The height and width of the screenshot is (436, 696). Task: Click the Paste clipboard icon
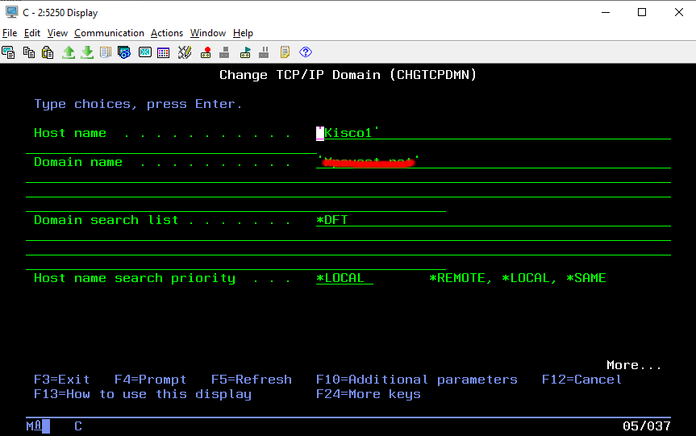tap(48, 52)
